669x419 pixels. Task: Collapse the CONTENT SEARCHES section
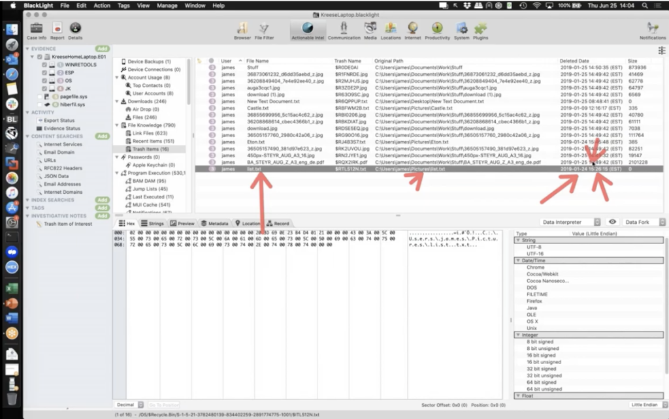pos(27,136)
